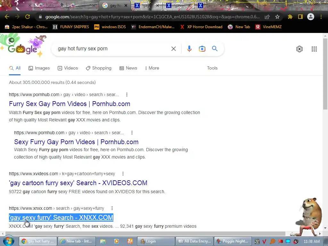Open the XP Horror Download bookmark

tap(201, 27)
